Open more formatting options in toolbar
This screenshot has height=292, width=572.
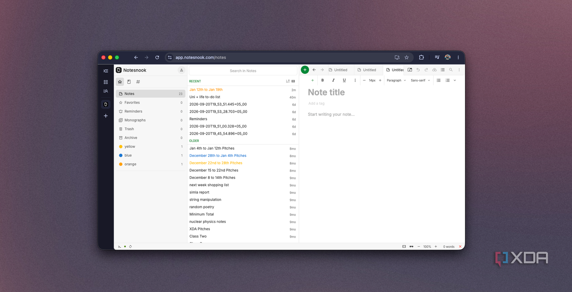click(x=355, y=80)
